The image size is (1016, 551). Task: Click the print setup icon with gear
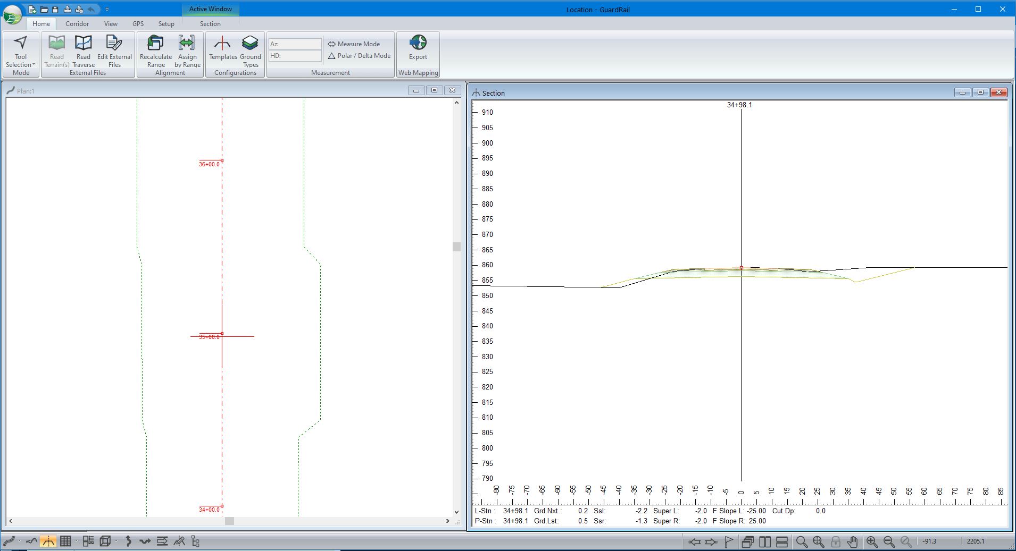coord(79,9)
